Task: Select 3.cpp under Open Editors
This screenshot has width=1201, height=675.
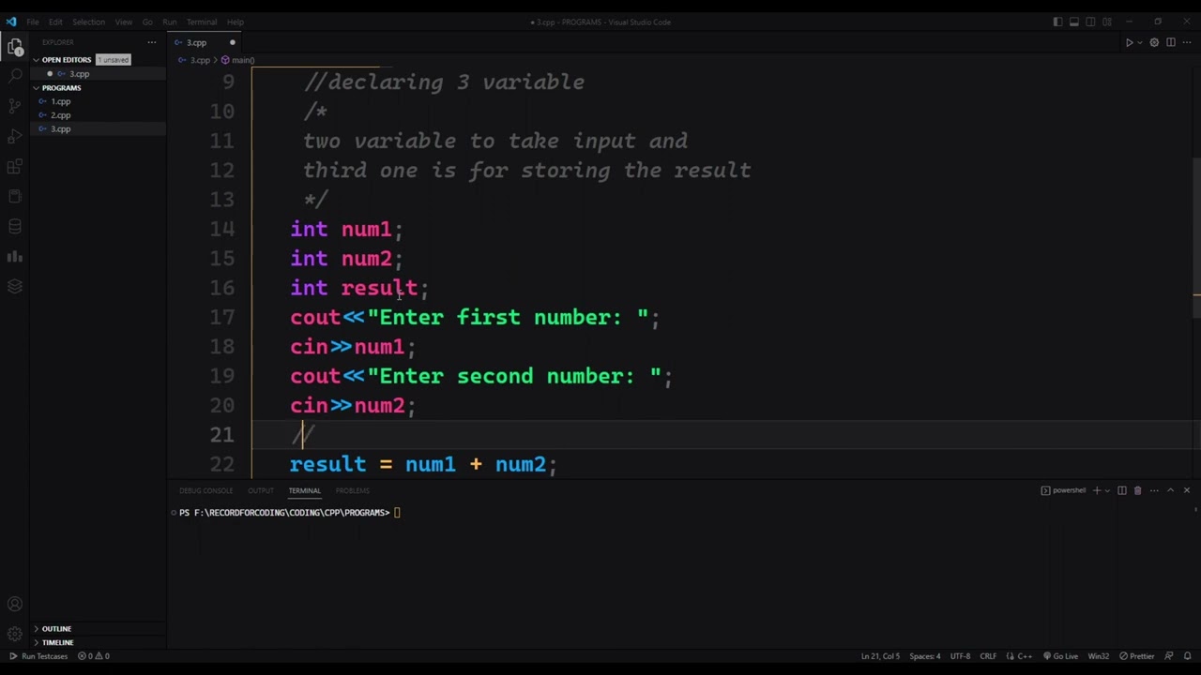Action: [x=79, y=74]
